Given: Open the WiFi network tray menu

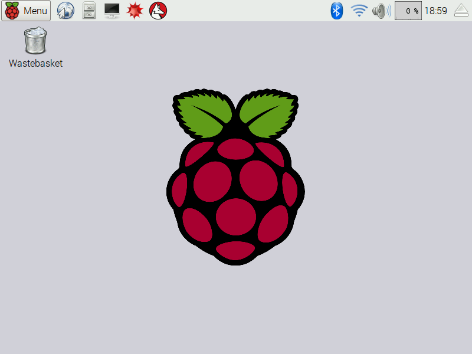Looking at the screenshot, I should click(x=359, y=11).
